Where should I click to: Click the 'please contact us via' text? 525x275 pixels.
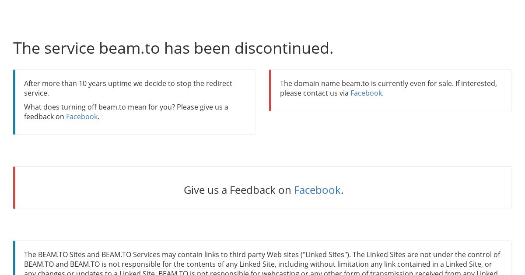click(314, 93)
